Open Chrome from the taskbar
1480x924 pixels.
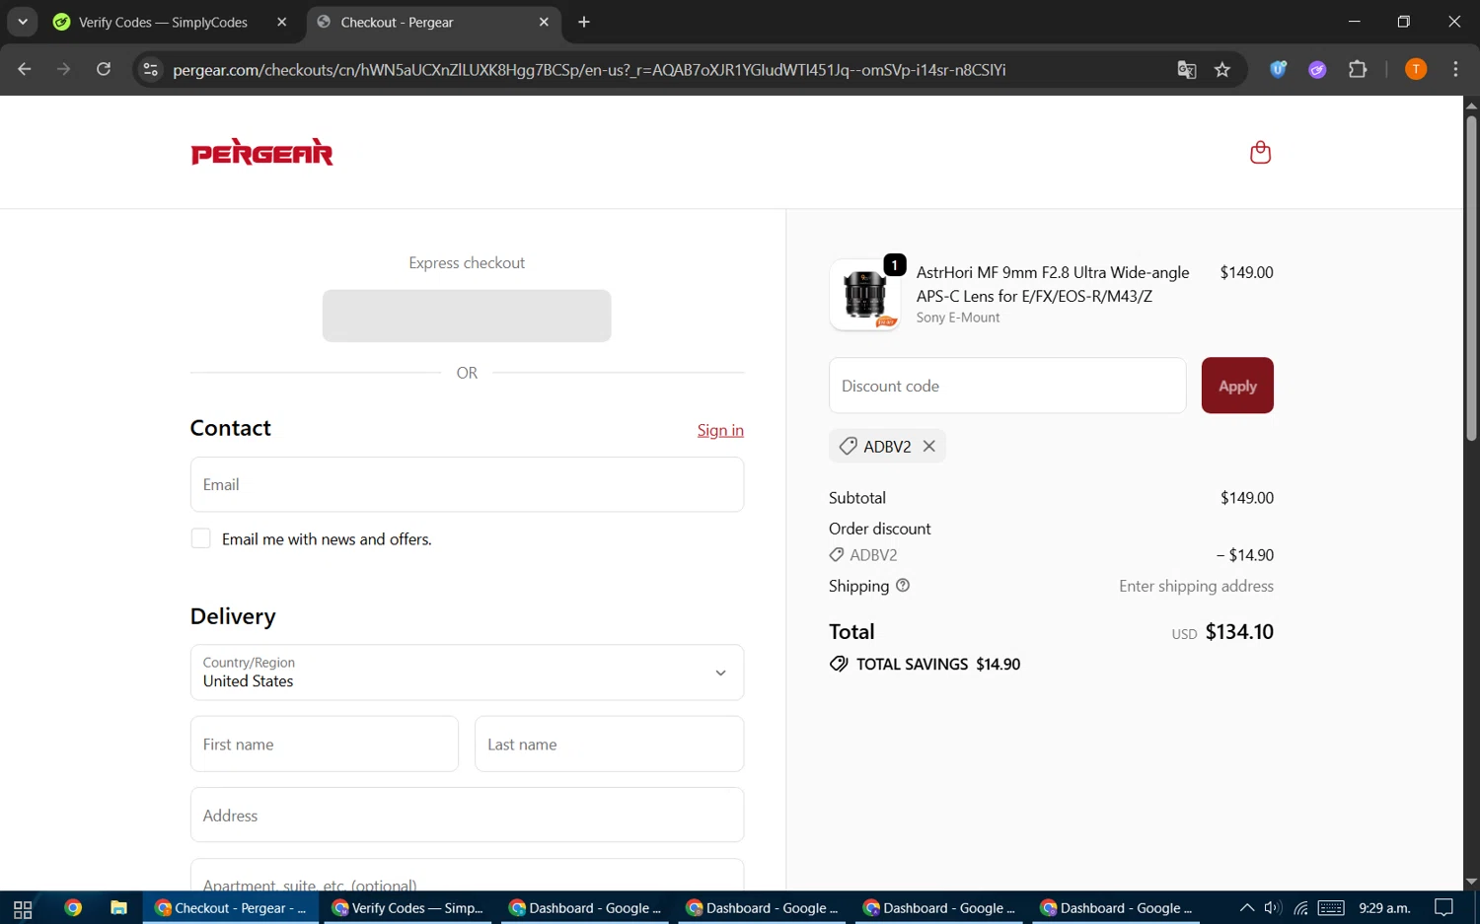(72, 908)
